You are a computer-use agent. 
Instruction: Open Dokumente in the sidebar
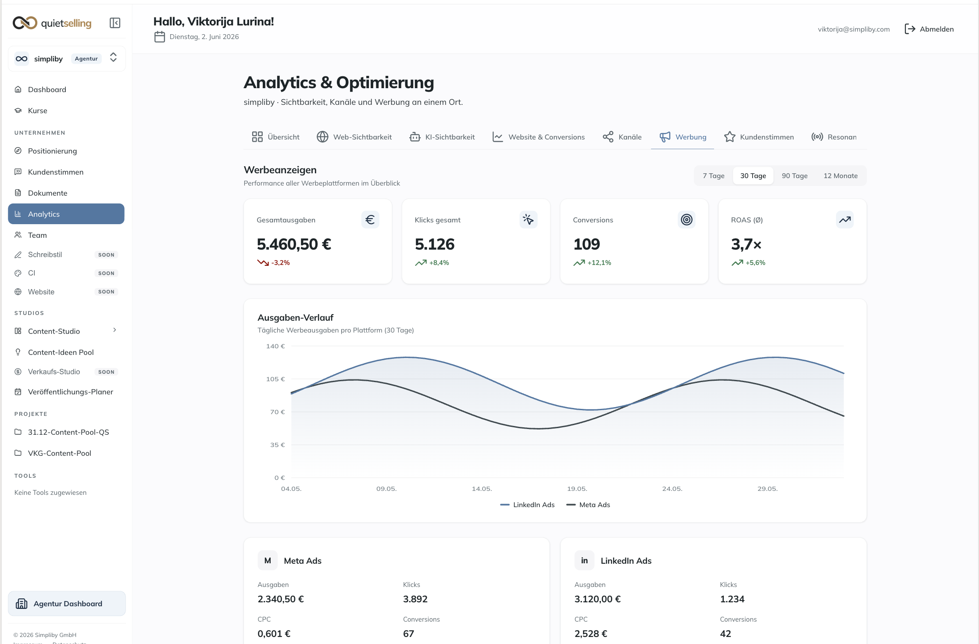66,193
